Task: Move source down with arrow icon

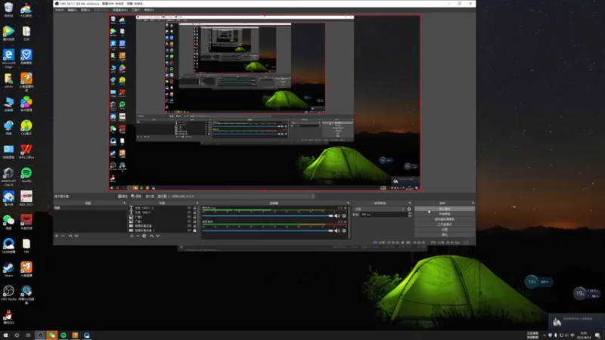Action: coord(158,236)
